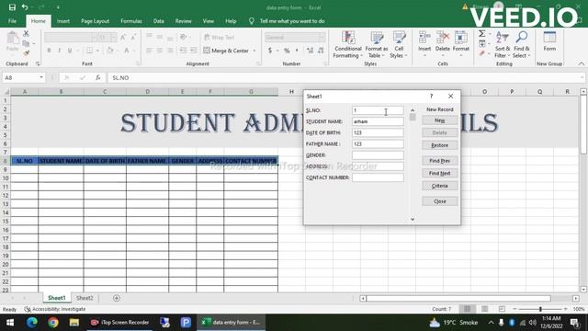Click the zoom slider handle
The height and width of the screenshot is (331, 588).
point(540,309)
